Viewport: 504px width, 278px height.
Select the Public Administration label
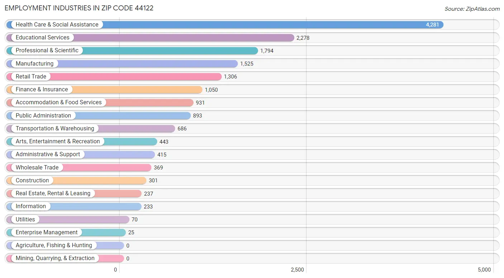click(x=43, y=115)
